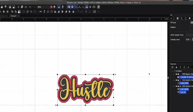
Task: Hide the yellow thread color layer
Action: pos(176,86)
